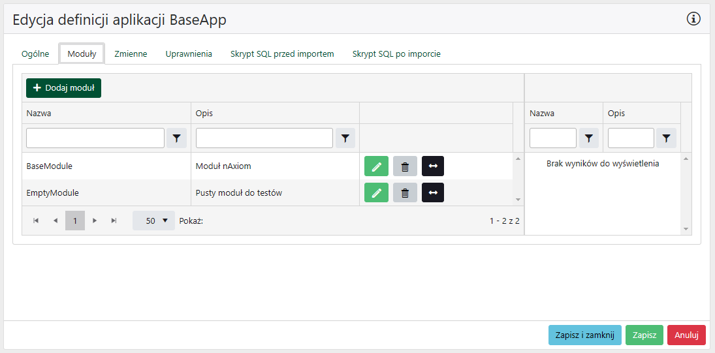Go to page 1 in pager
The height and width of the screenshot is (353, 715).
tap(75, 221)
